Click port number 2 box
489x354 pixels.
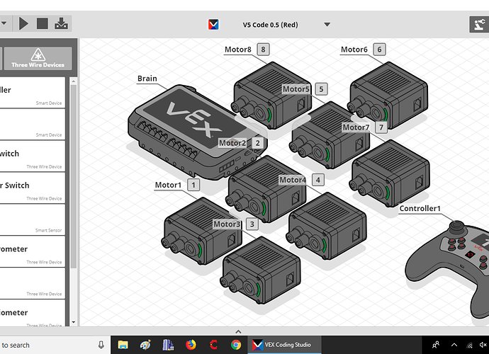[x=257, y=143]
